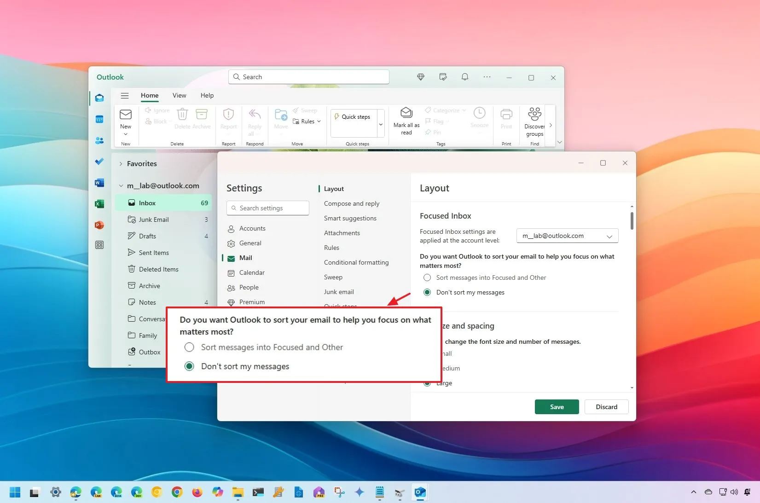Click the Delete trash icon in ribbon
The image size is (760, 503).
coord(182,118)
